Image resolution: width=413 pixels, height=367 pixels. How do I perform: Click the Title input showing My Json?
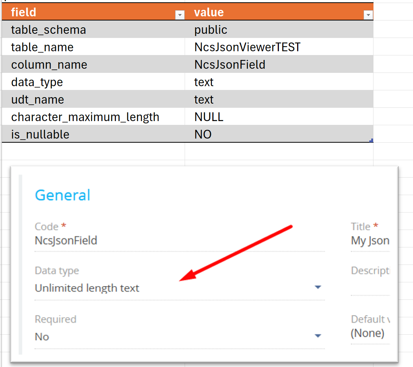370,241
